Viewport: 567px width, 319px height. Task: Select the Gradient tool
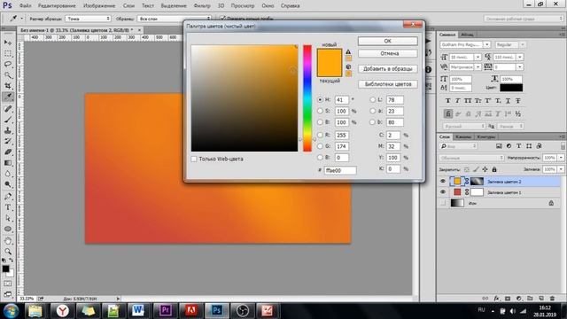pyautogui.click(x=8, y=163)
